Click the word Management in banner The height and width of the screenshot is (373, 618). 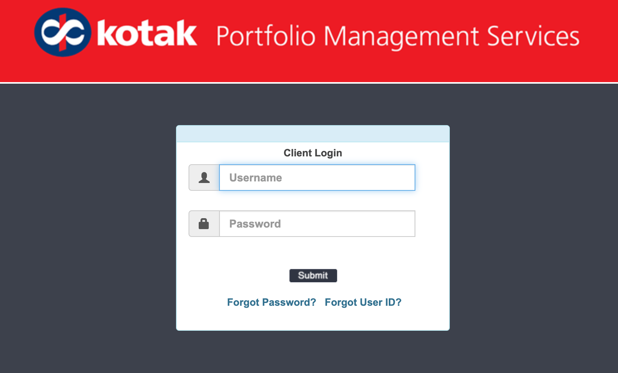[x=401, y=36]
